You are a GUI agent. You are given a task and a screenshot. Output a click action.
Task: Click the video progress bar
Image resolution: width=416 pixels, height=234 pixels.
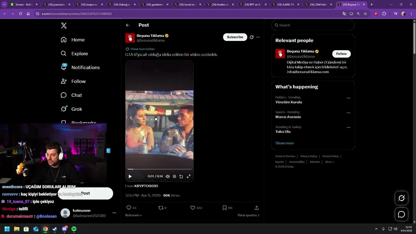tap(159, 169)
